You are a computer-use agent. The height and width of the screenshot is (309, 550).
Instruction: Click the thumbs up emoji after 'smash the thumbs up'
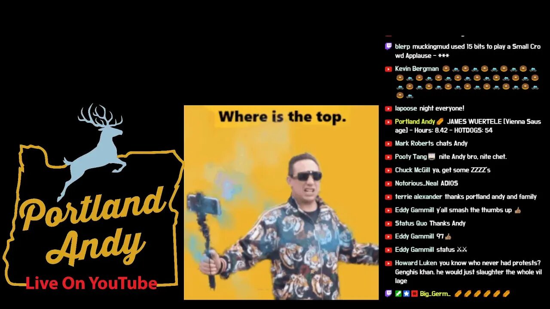517,210
